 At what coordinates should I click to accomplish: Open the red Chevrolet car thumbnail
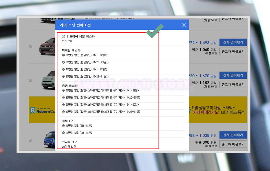tap(47, 47)
